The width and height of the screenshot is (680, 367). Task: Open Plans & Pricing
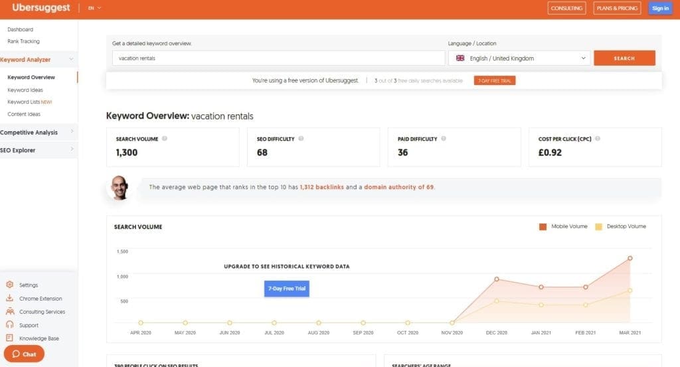pyautogui.click(x=617, y=8)
